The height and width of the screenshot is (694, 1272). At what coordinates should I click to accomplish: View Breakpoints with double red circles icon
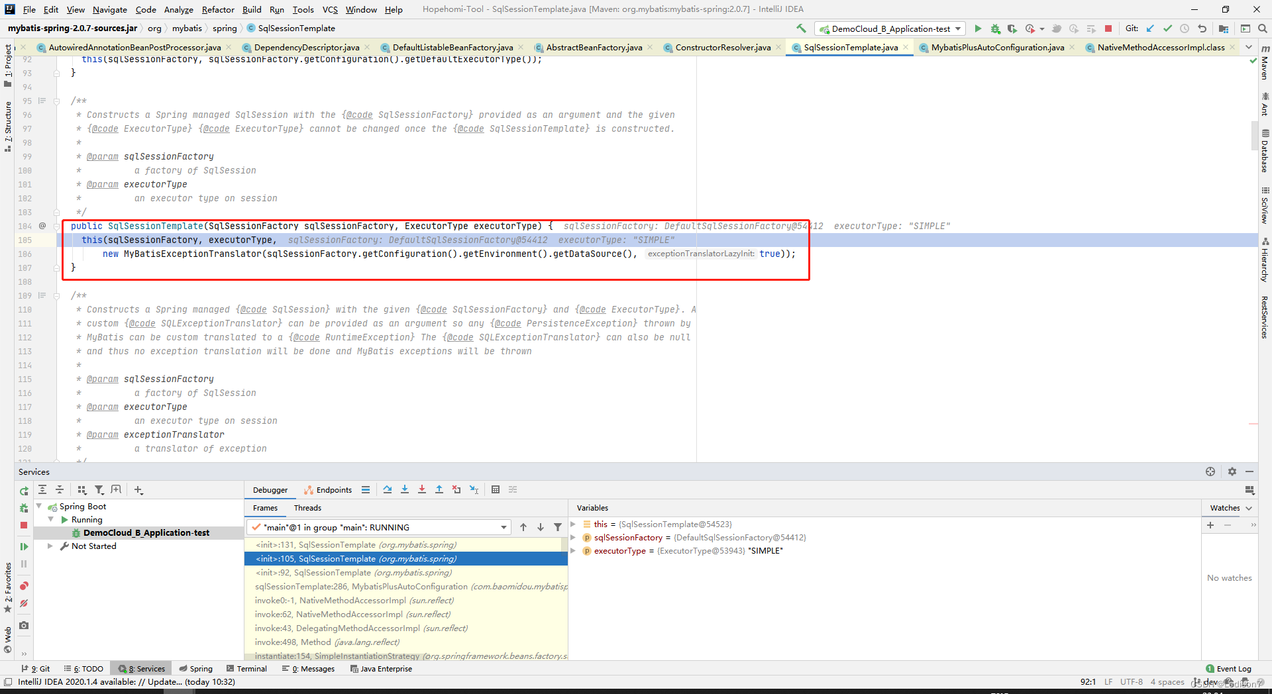[24, 586]
